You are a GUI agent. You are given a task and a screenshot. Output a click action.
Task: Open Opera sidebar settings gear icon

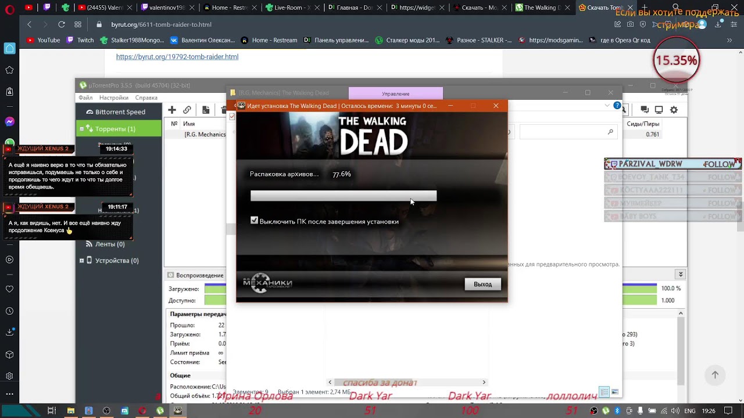coord(9,376)
